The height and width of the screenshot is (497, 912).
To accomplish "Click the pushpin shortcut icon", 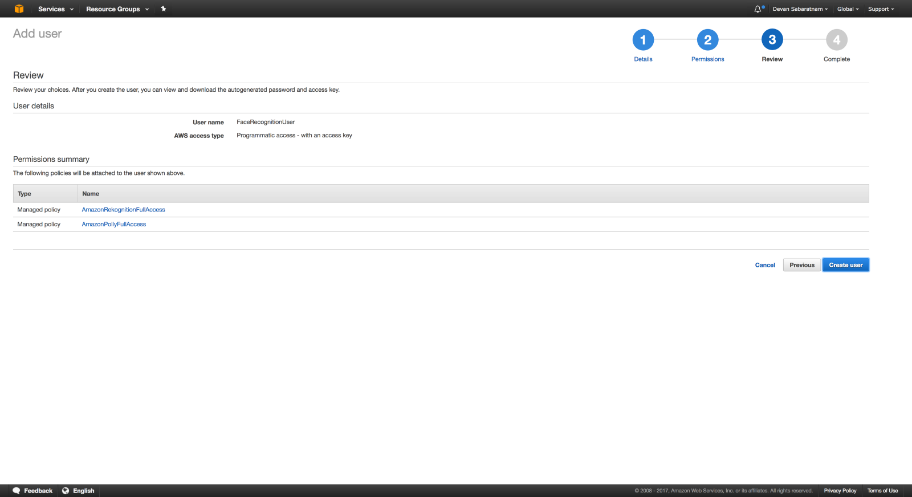I will click(x=164, y=9).
